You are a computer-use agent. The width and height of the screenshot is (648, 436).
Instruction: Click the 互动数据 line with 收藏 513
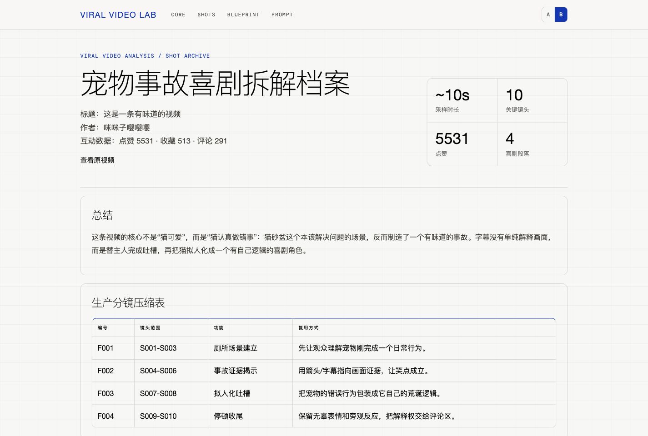tap(154, 141)
